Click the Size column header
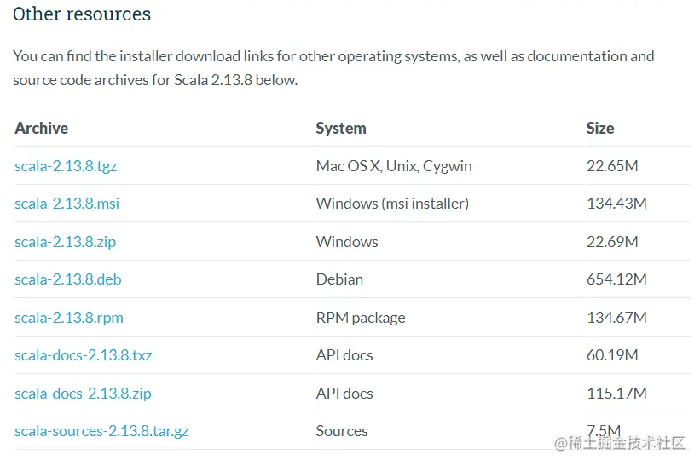This screenshot has height=466, width=700. coord(600,129)
